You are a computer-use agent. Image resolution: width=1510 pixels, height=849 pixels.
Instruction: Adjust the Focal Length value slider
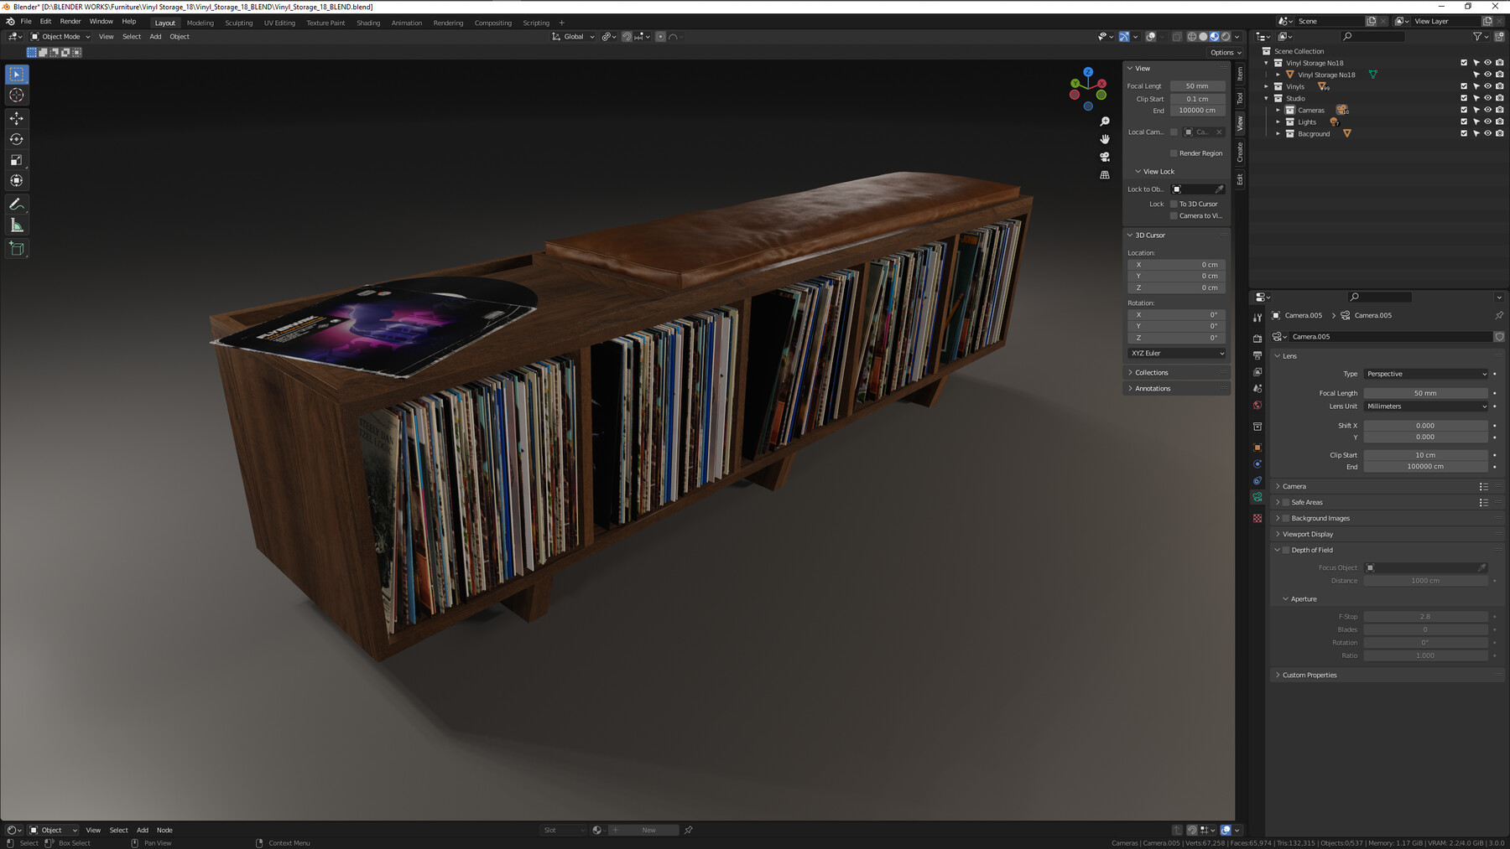[x=1425, y=392]
